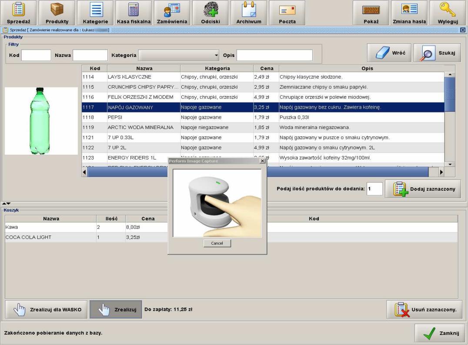The width and height of the screenshot is (468, 345).
Task: Close the Perform Image Capture dialog
Action: (262, 161)
